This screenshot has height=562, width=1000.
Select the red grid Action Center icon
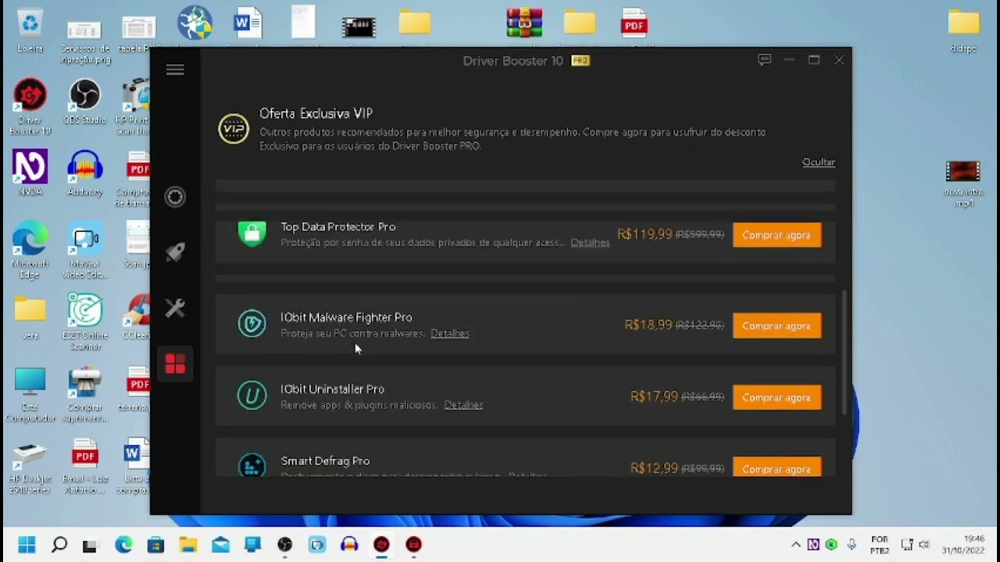tap(175, 364)
